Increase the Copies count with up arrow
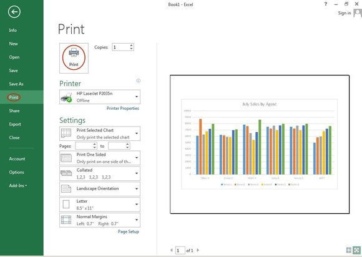 [131, 45]
